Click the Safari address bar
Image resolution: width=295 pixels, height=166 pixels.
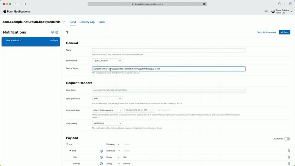pos(147,4)
